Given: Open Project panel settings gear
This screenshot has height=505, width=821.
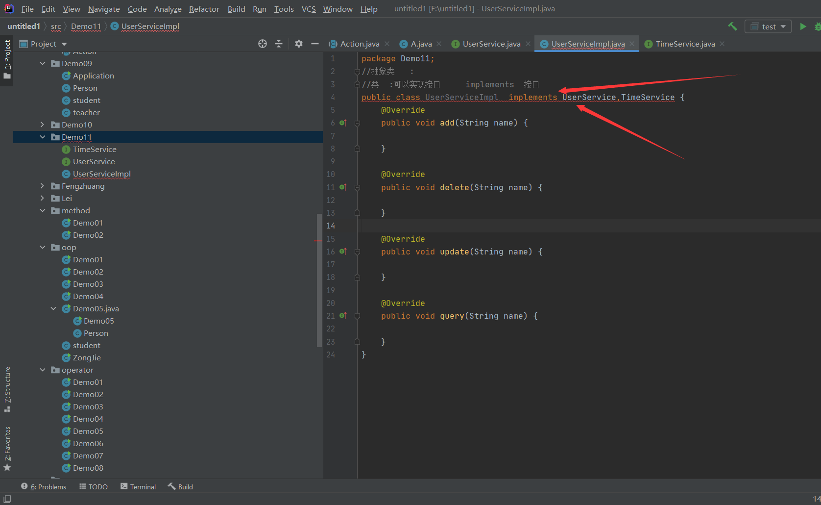Looking at the screenshot, I should tap(299, 44).
